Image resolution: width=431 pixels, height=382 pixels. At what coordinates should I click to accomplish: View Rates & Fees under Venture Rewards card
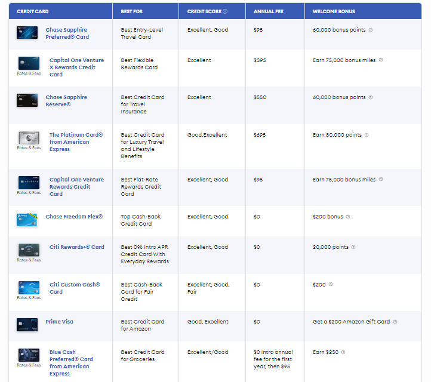tap(29, 193)
